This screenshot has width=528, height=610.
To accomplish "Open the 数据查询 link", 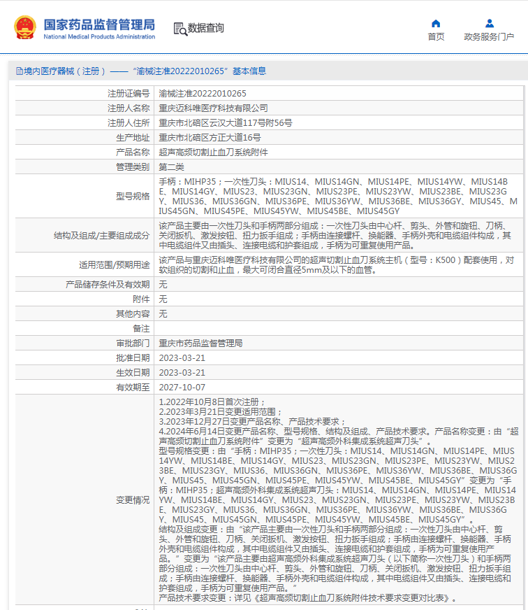I will [x=206, y=28].
